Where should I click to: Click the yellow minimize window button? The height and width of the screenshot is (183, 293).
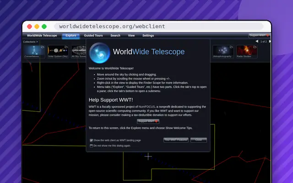coord(37,27)
